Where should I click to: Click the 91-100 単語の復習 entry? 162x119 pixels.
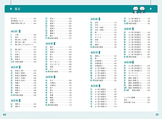tap(137, 90)
